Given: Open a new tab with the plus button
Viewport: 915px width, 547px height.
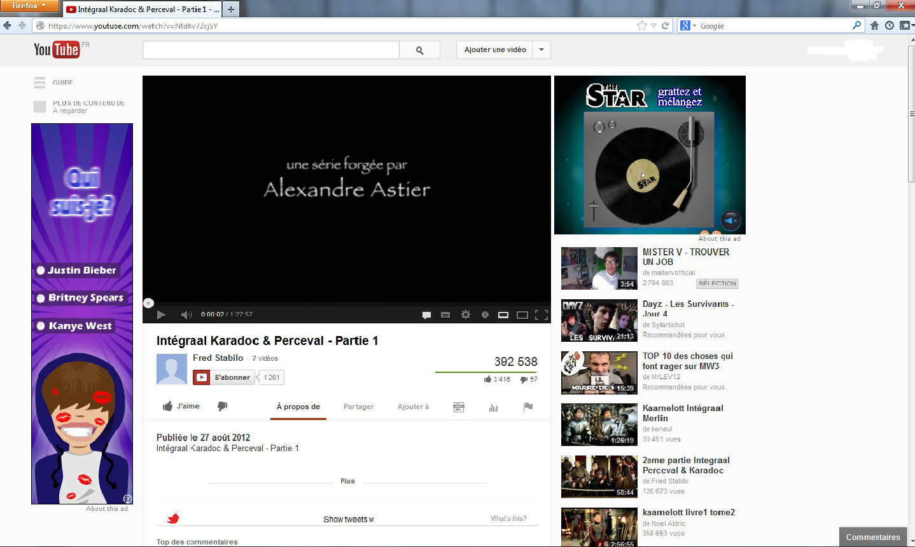Looking at the screenshot, I should pyautogui.click(x=231, y=9).
